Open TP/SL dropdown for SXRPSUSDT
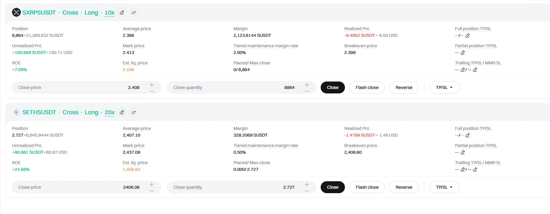 pyautogui.click(x=444, y=87)
